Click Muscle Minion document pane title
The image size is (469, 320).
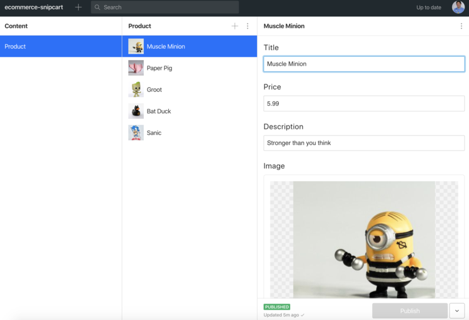click(x=284, y=26)
